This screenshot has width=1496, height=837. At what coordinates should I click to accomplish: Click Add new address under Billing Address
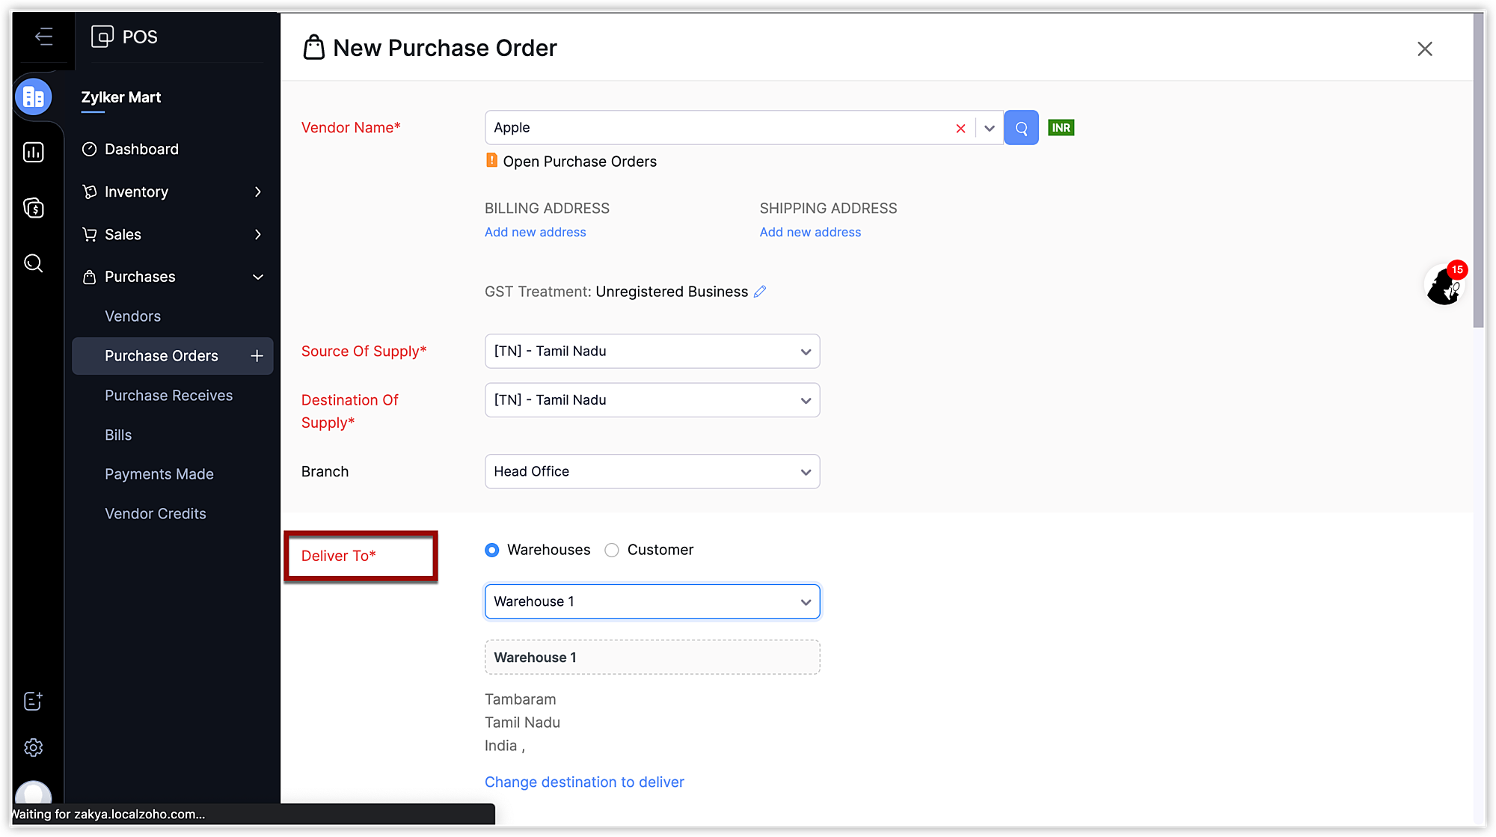coord(535,233)
